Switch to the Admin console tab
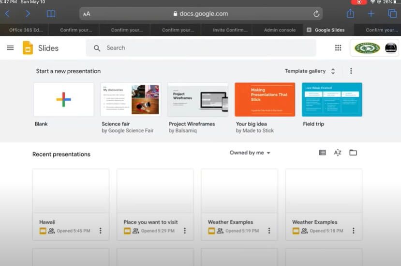The width and height of the screenshot is (401, 266). click(x=278, y=30)
